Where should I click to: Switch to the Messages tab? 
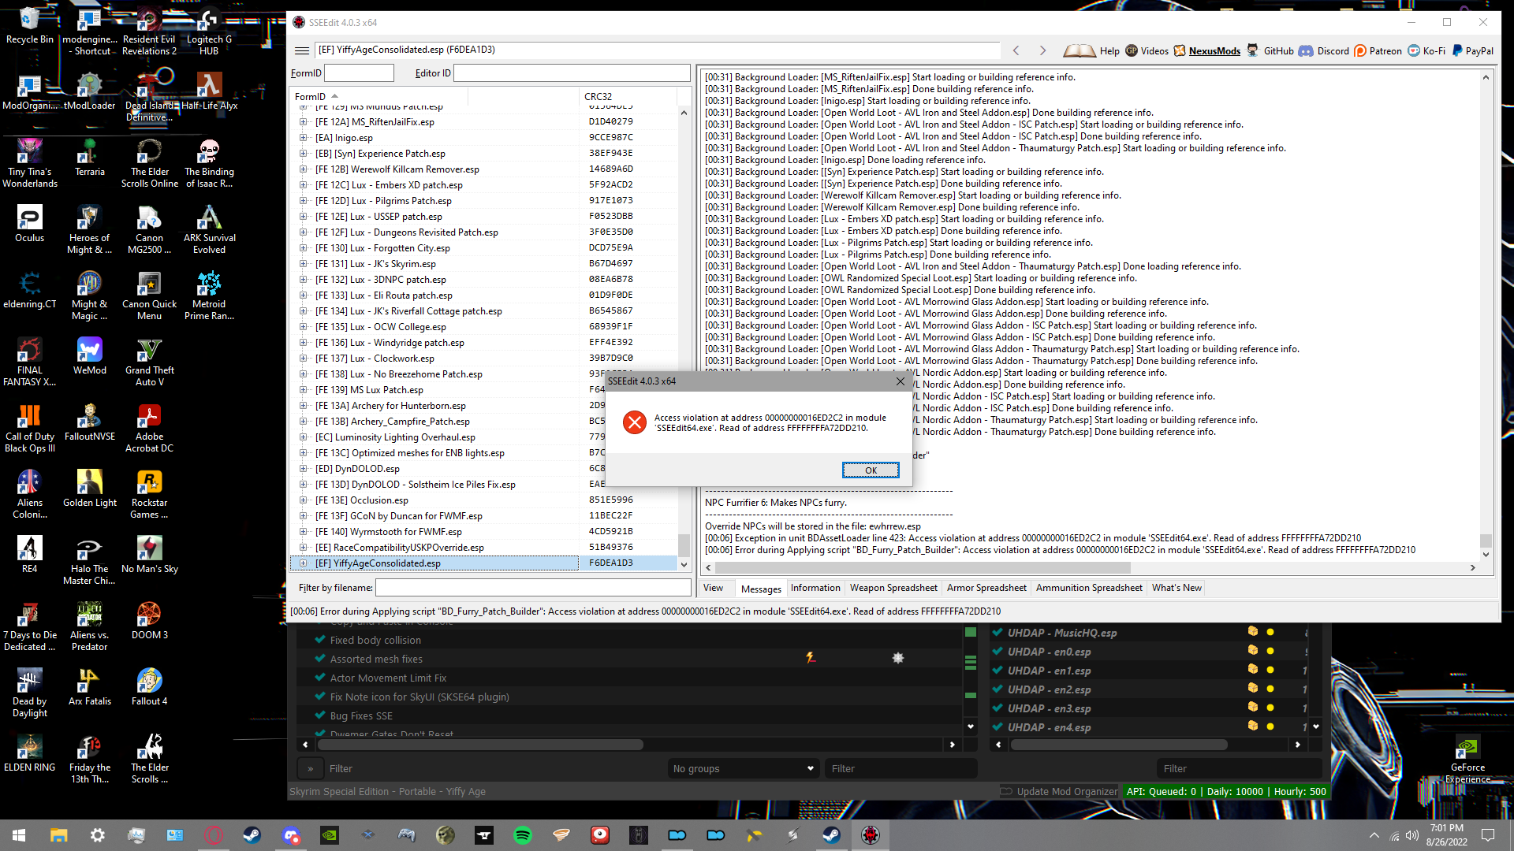761,589
